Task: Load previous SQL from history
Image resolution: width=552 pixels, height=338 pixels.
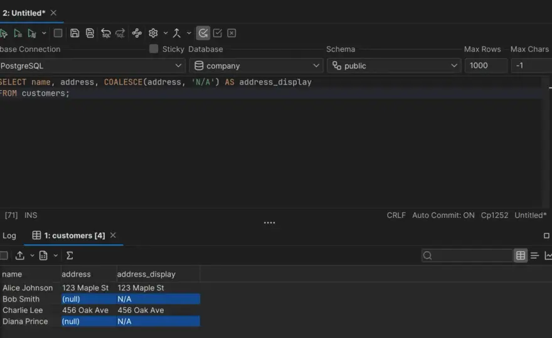Action: (x=105, y=33)
